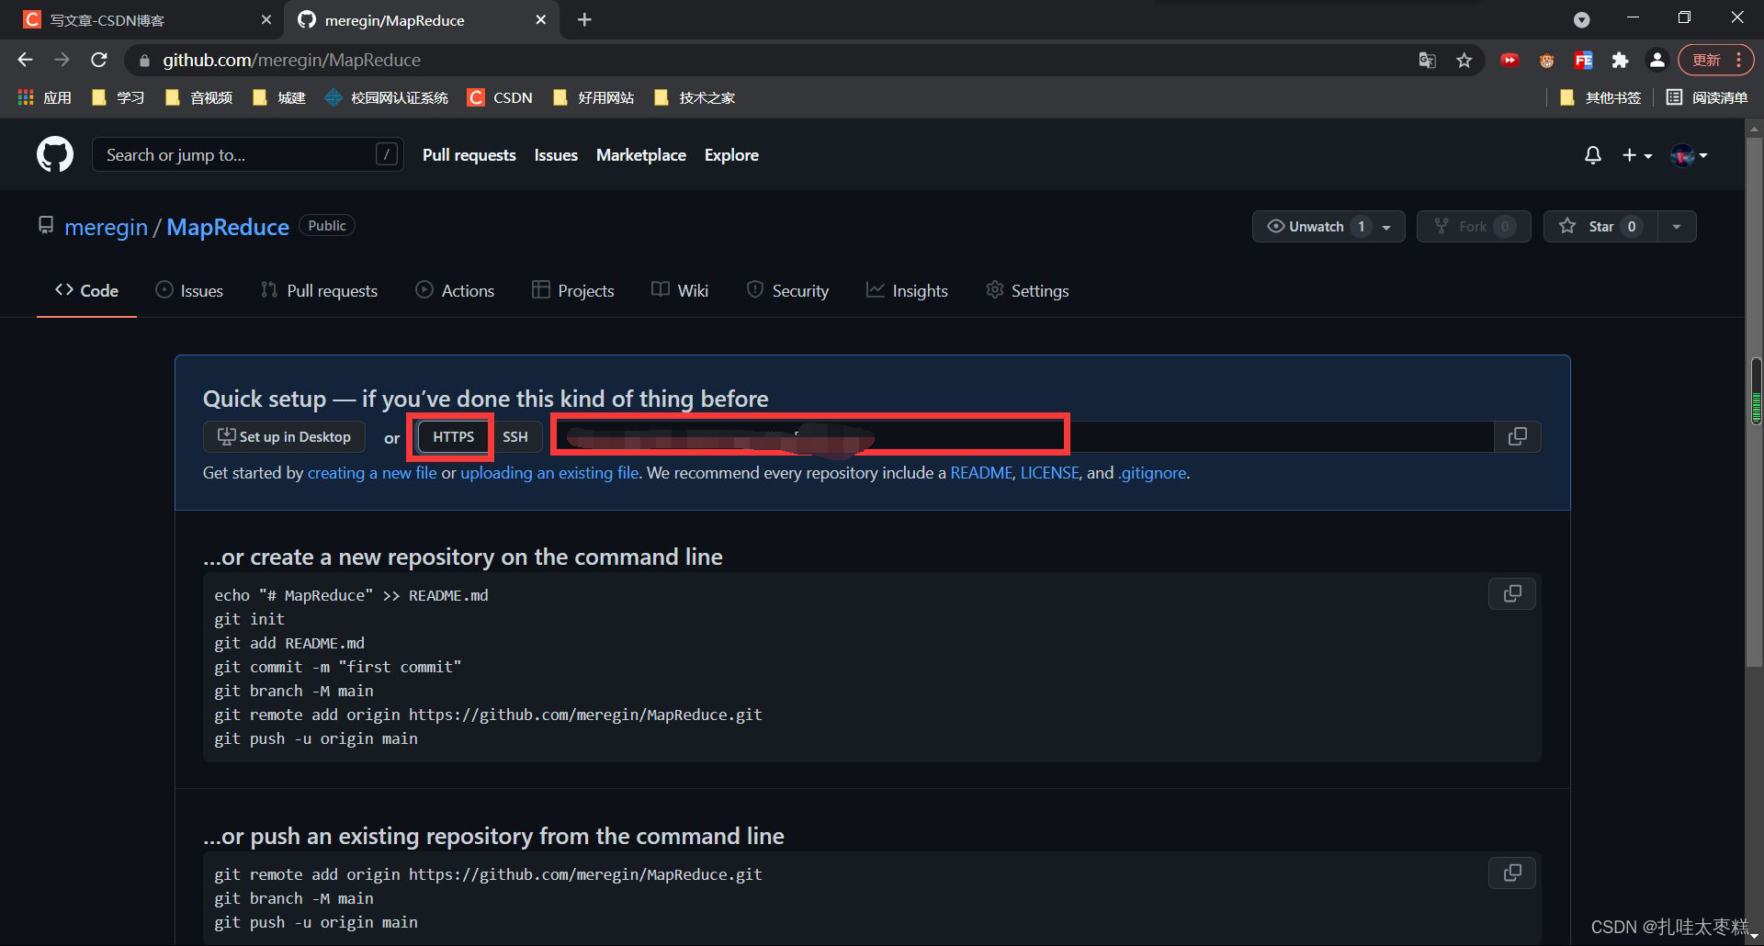Open a new browser tab
Image resolution: width=1764 pixels, height=946 pixels.
pyautogui.click(x=584, y=19)
